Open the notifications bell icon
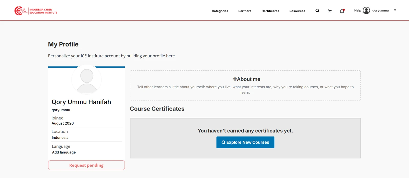 (342, 11)
